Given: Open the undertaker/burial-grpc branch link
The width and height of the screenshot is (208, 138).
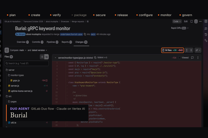Looking at the screenshot, I should pyautogui.click(x=71, y=34).
